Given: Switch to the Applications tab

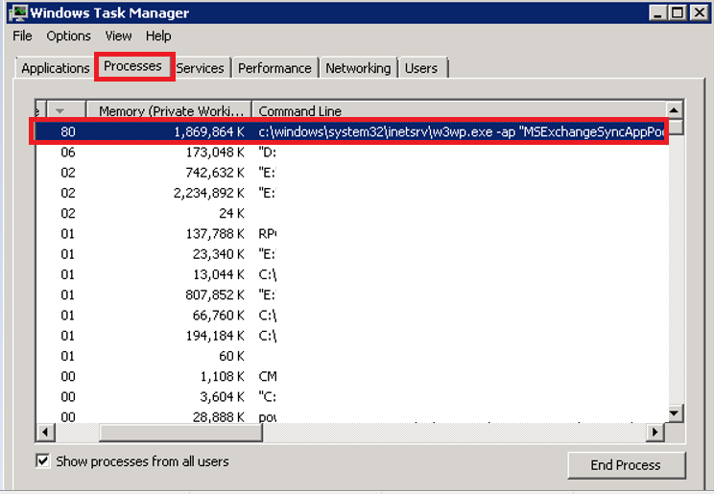Looking at the screenshot, I should (x=56, y=68).
